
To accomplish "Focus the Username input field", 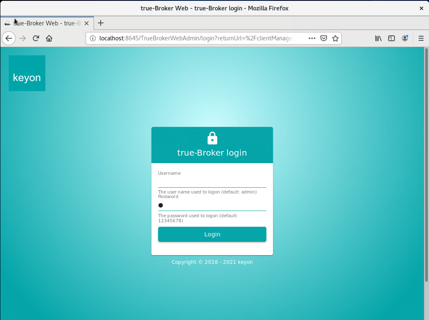I will tap(212, 182).
